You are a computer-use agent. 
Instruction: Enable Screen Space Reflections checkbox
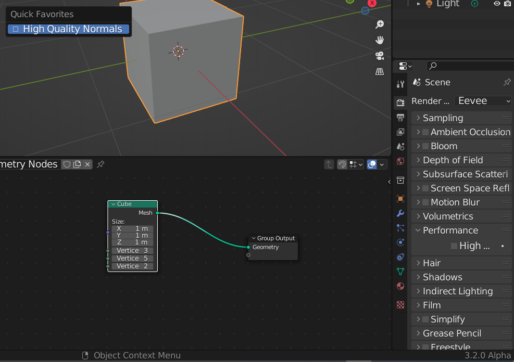tap(425, 188)
